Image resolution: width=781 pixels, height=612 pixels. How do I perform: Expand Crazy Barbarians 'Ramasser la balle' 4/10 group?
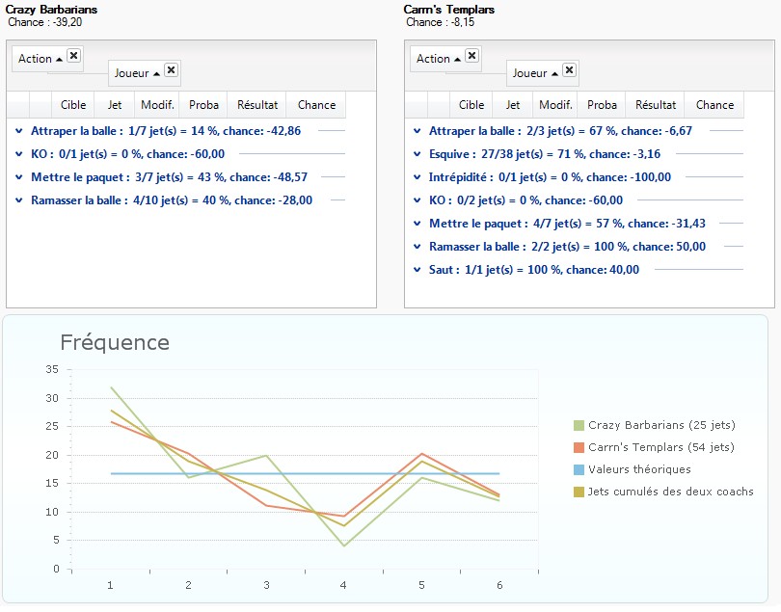[x=19, y=200]
